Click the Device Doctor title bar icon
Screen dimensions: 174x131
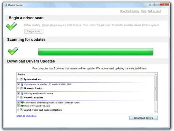pos(6,5)
